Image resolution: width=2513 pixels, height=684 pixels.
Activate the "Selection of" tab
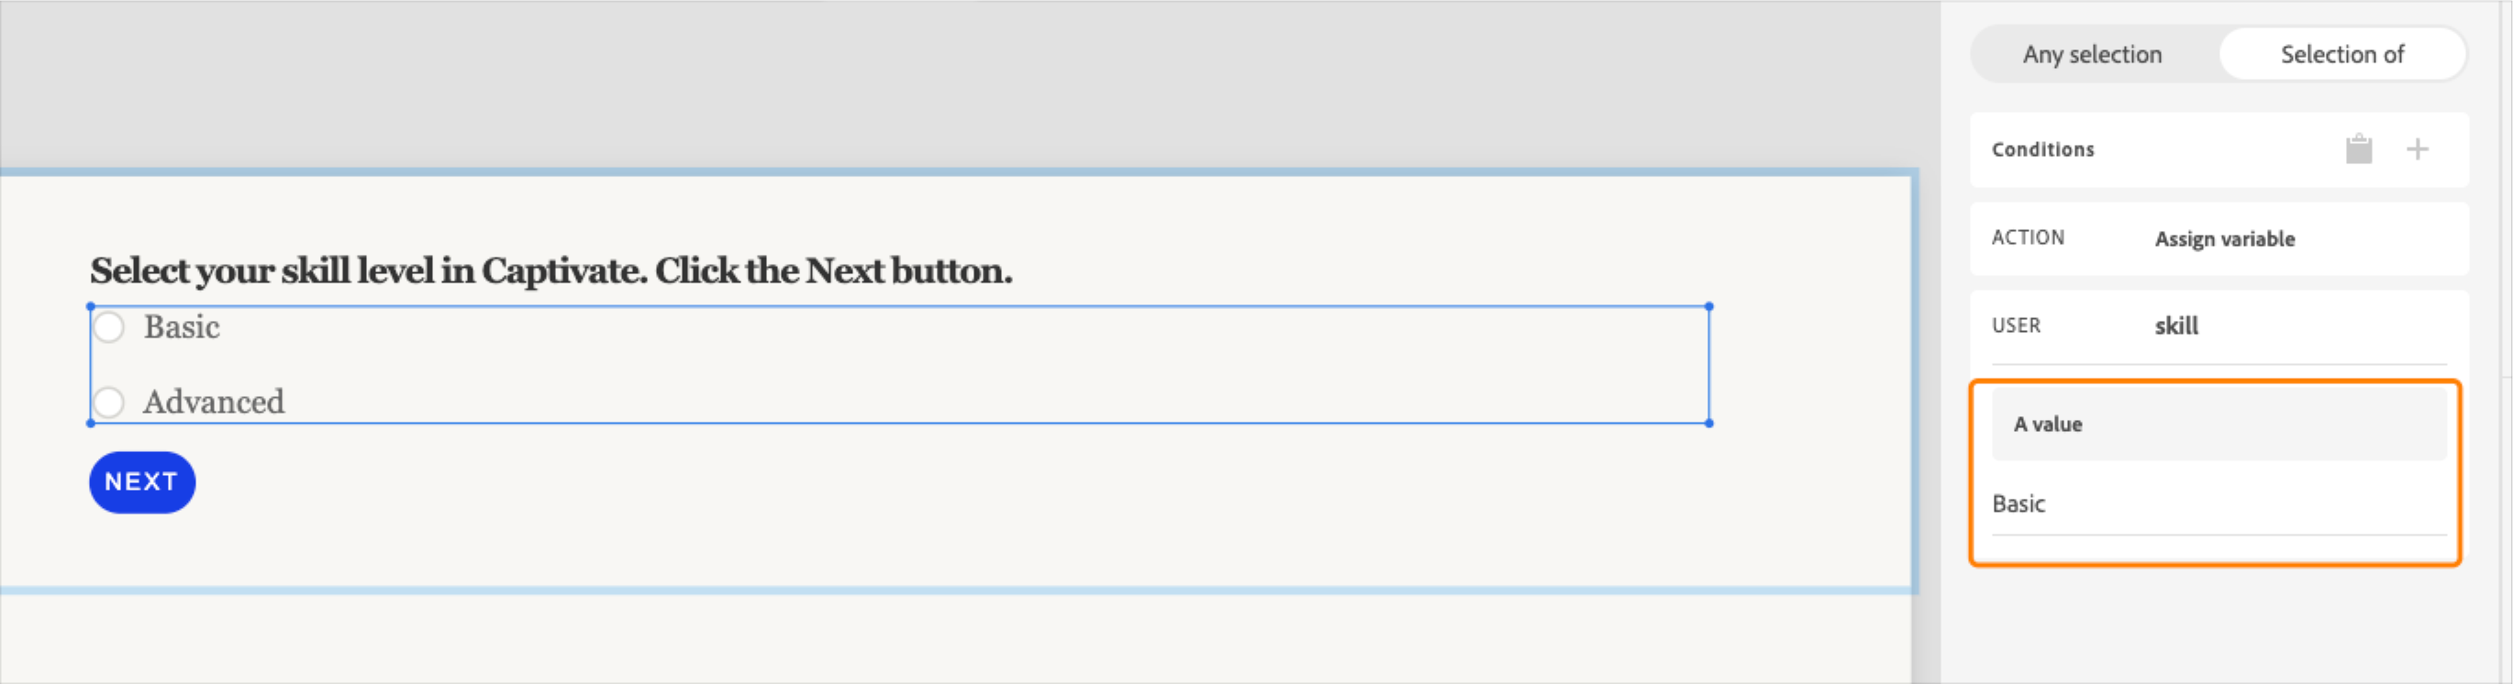[x=2342, y=55]
